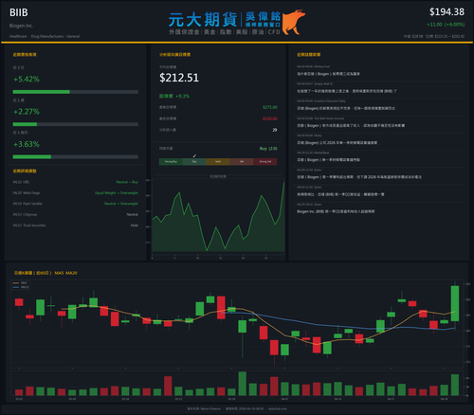This screenshot has width=474, height=415.
Task: Click the Neutral → Buy rating change
Action: (127, 182)
